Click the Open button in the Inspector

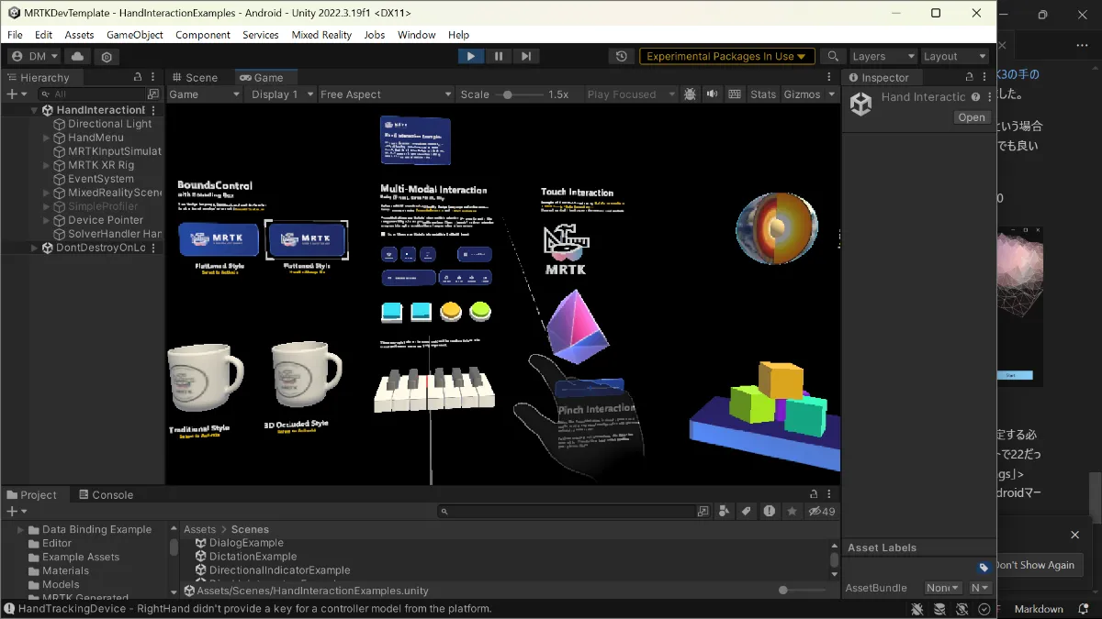click(x=971, y=117)
